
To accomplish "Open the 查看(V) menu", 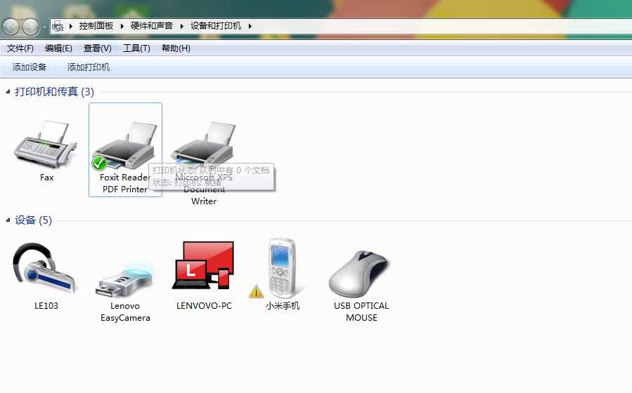I will pyautogui.click(x=97, y=48).
